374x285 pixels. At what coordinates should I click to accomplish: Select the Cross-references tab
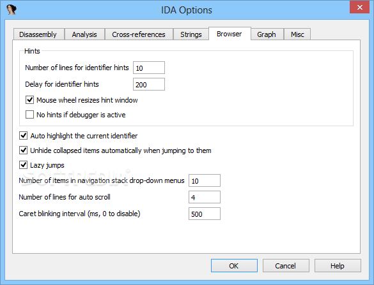(139, 34)
